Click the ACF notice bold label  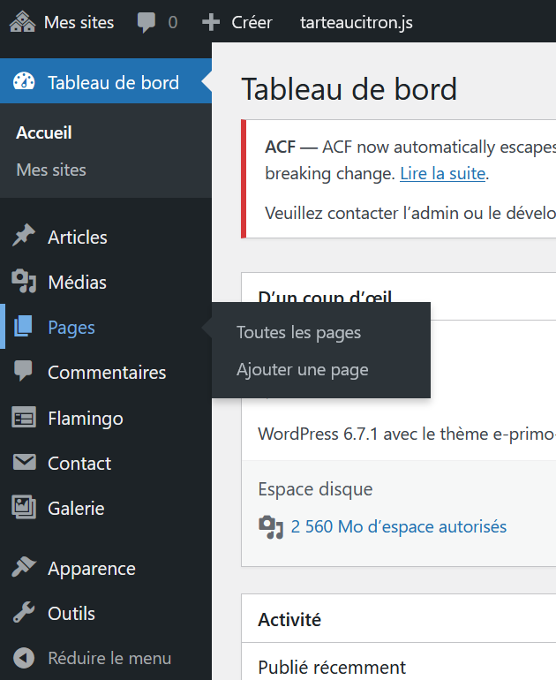280,147
